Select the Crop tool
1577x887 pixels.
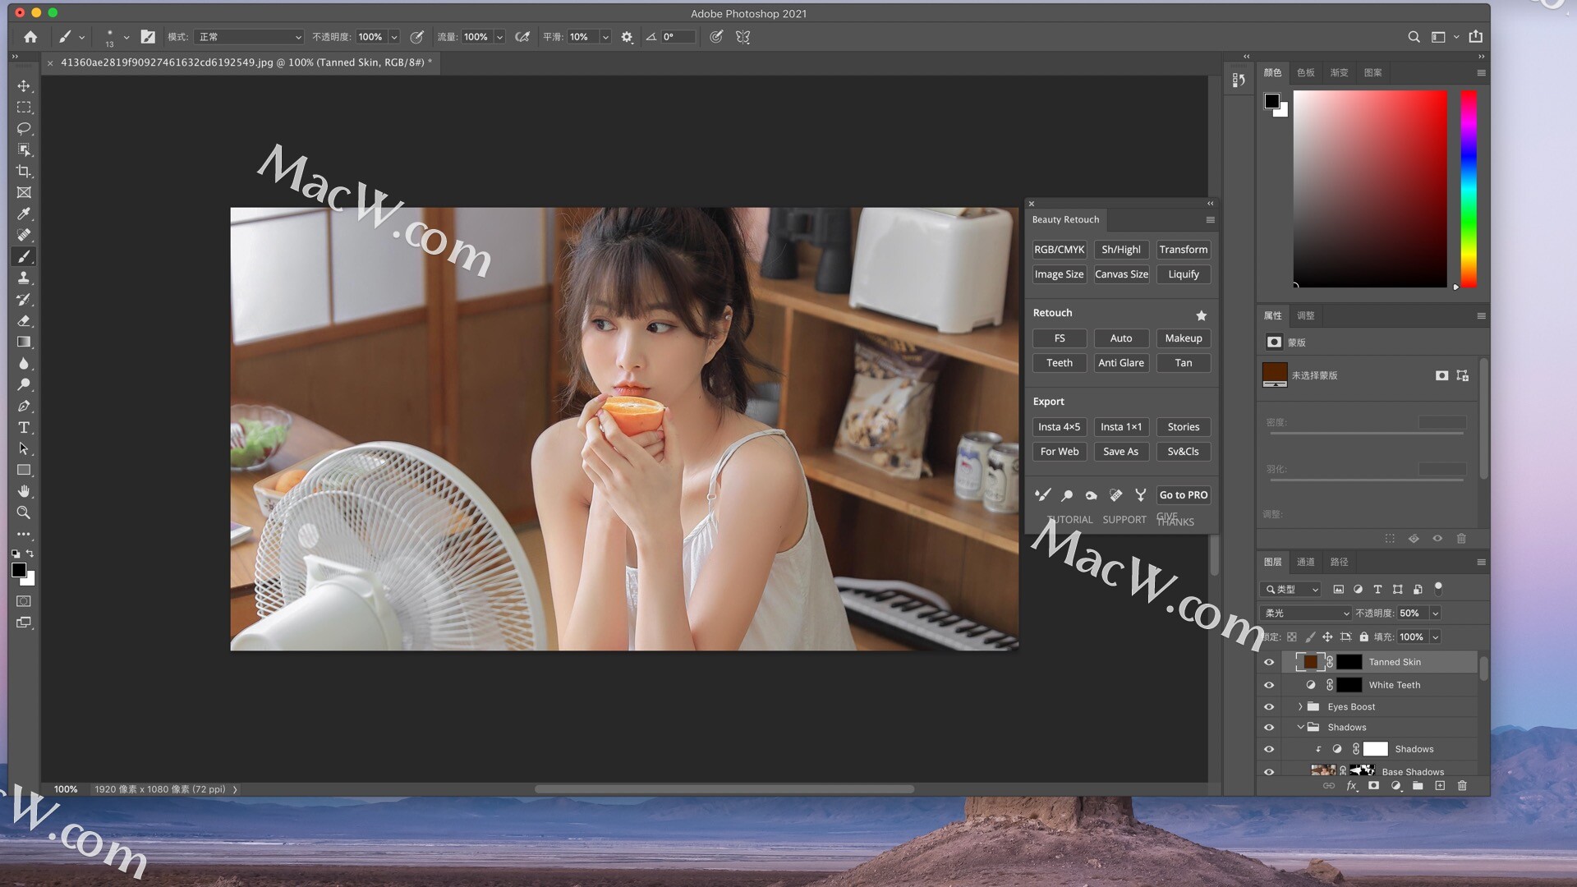point(24,171)
